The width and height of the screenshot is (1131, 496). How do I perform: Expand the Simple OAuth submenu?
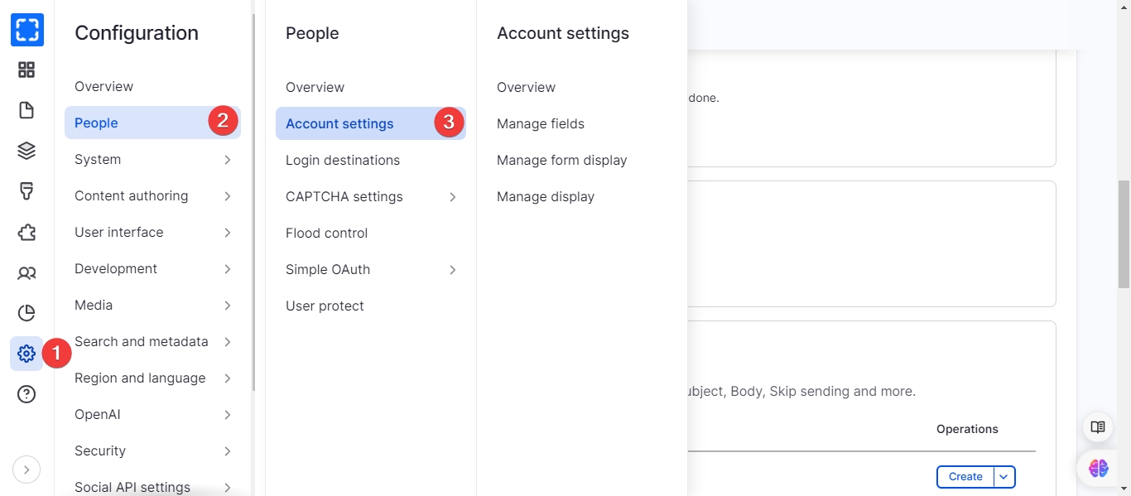452,270
